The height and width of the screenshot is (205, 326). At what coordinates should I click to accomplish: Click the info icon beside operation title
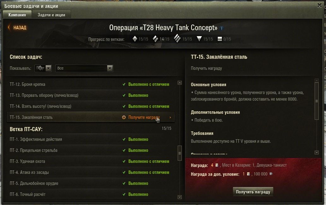pos(222,28)
